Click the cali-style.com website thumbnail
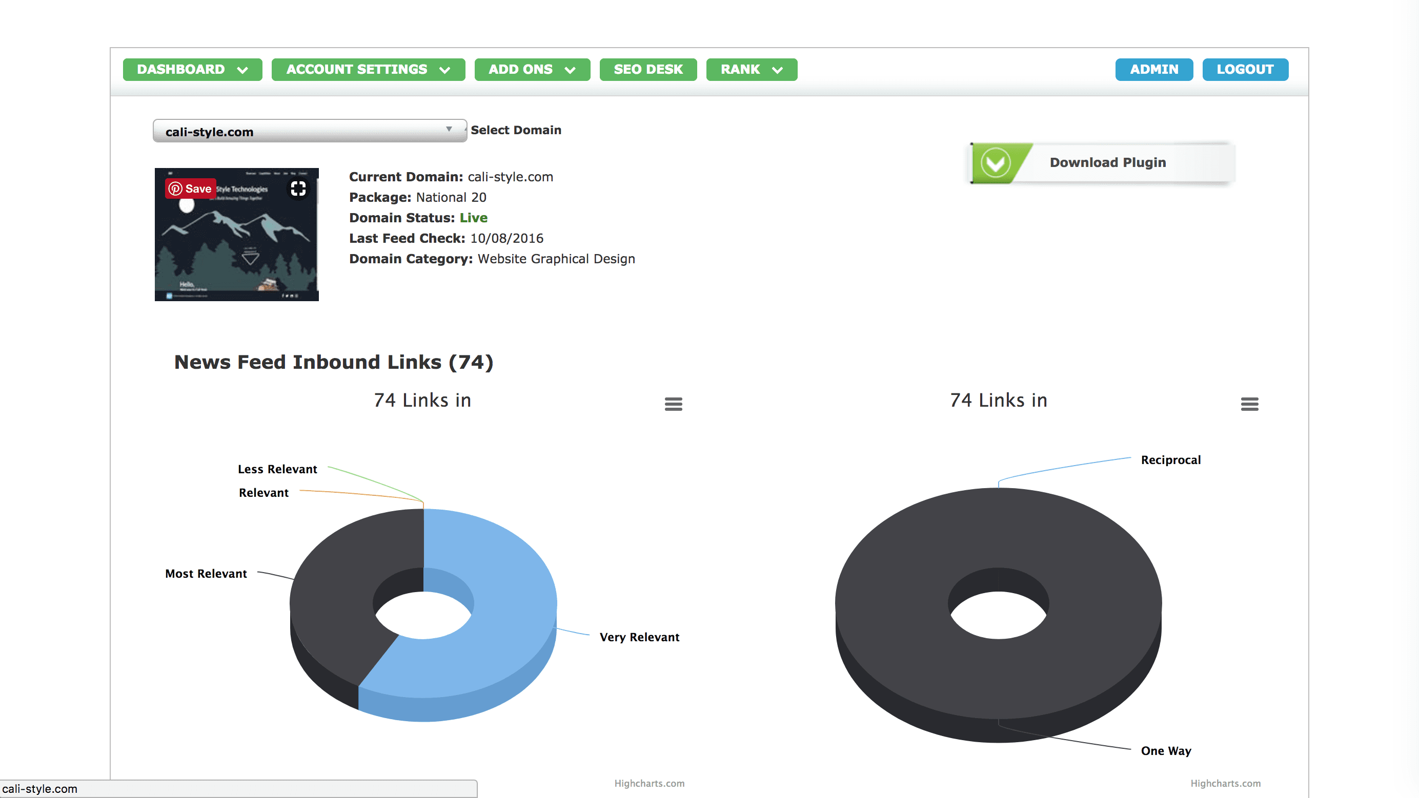This screenshot has height=798, width=1419. point(237,248)
